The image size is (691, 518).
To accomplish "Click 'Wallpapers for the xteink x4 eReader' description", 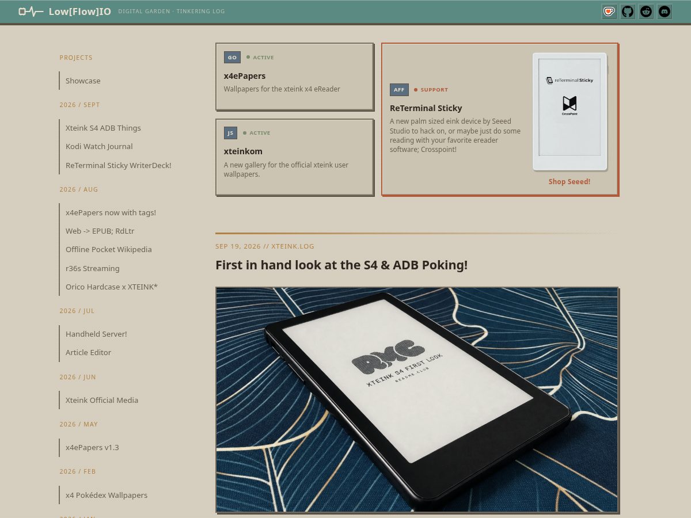I will click(282, 89).
